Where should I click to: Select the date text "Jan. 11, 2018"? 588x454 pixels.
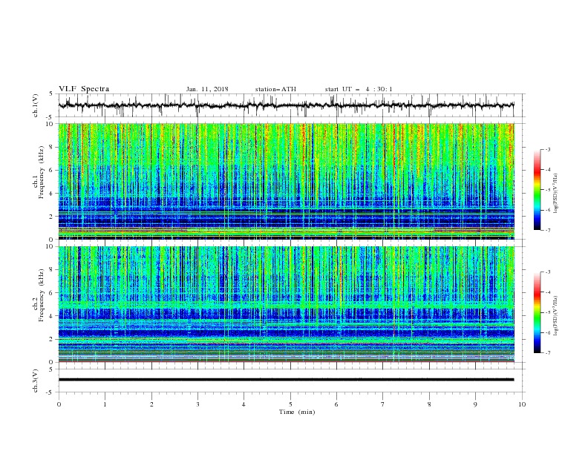pyautogui.click(x=207, y=89)
